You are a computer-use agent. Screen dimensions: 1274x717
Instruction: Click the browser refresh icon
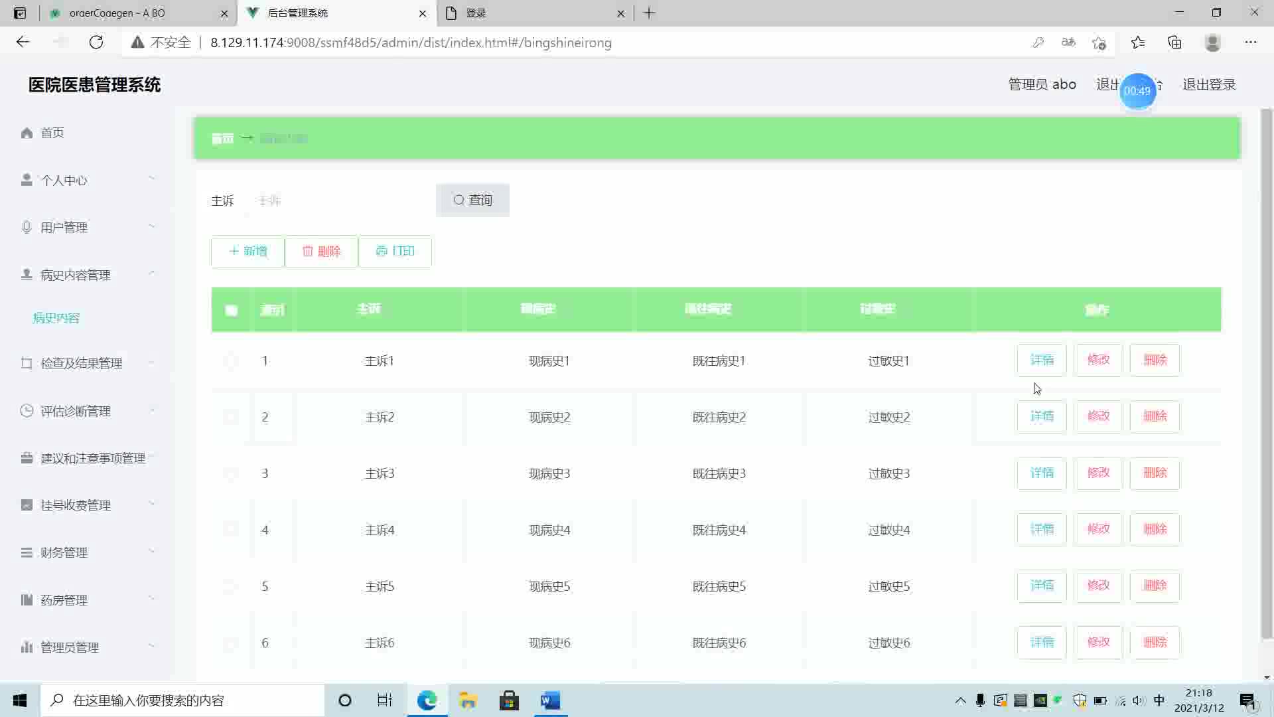coord(96,42)
